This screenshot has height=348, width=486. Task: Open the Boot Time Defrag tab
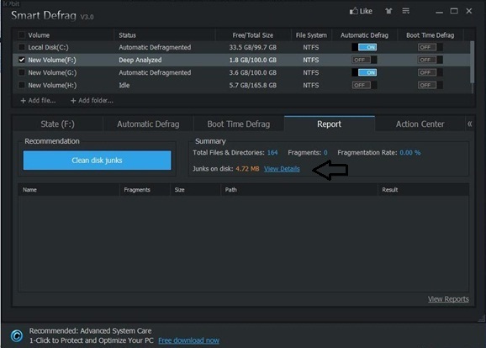(238, 124)
